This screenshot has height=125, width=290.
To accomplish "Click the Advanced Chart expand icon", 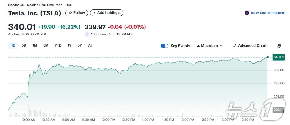I will [x=235, y=46].
